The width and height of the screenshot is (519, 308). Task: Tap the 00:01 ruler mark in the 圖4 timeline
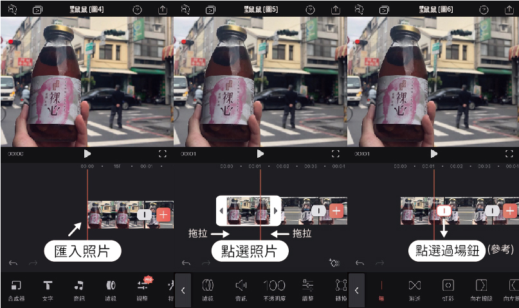[146, 166]
